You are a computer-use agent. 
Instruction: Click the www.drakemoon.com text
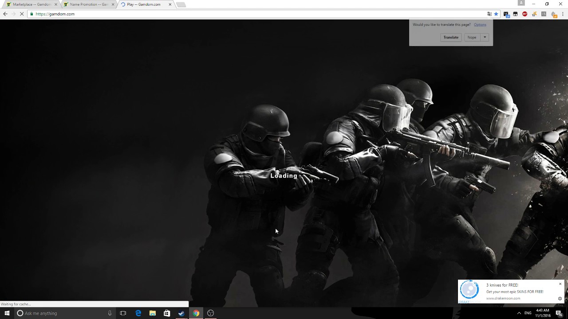[503, 298]
